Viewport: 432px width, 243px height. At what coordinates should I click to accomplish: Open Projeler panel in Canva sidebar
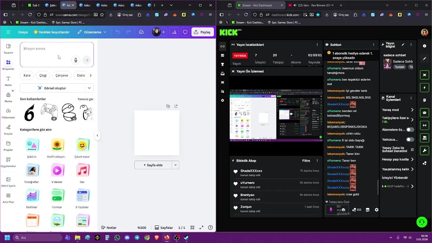point(8,146)
